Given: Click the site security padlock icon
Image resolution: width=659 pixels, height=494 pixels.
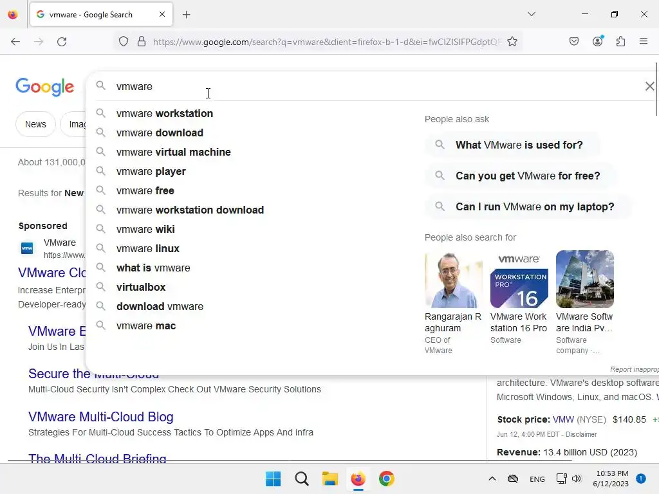Looking at the screenshot, I should coord(142,42).
